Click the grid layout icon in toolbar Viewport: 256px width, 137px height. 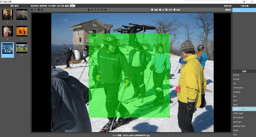click(x=32, y=10)
